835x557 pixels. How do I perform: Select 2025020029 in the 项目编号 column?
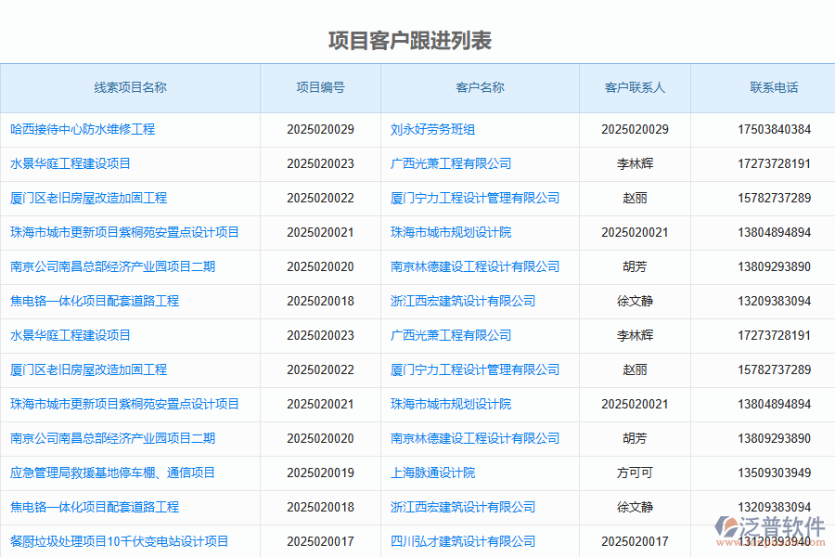pos(321,130)
